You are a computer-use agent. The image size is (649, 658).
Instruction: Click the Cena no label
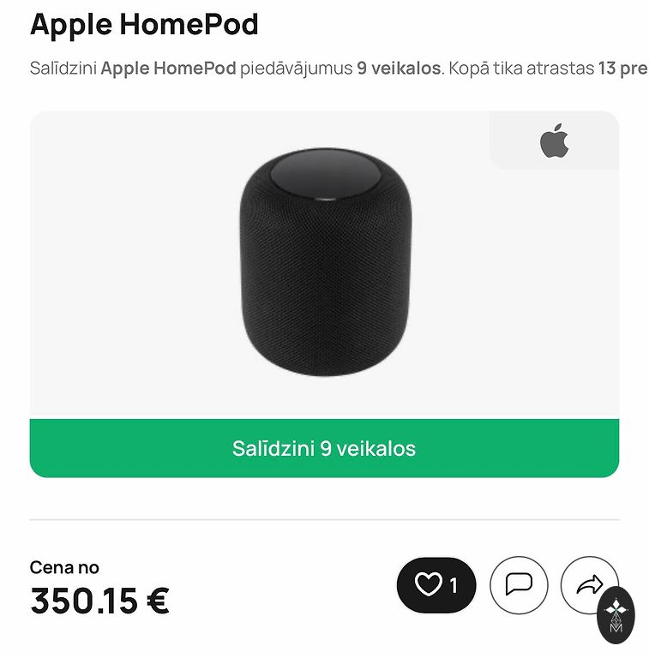tap(64, 567)
